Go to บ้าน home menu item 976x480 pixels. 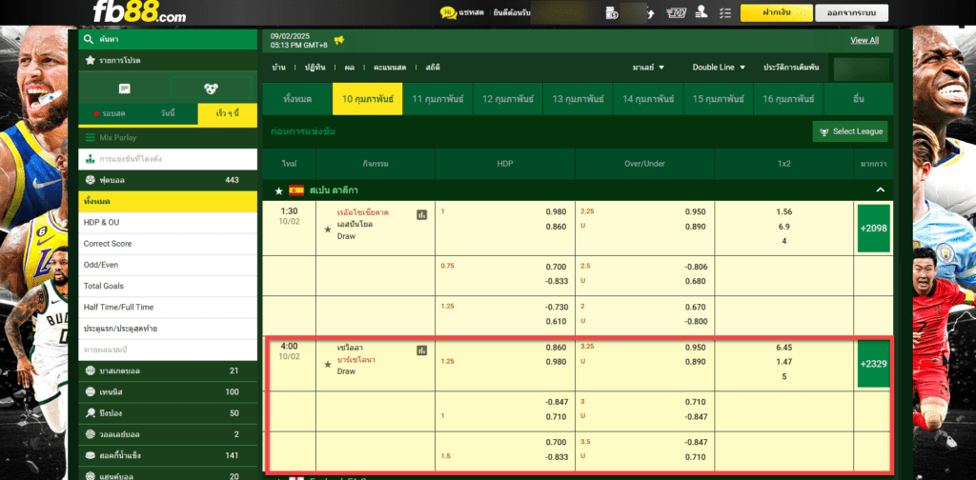(x=279, y=68)
